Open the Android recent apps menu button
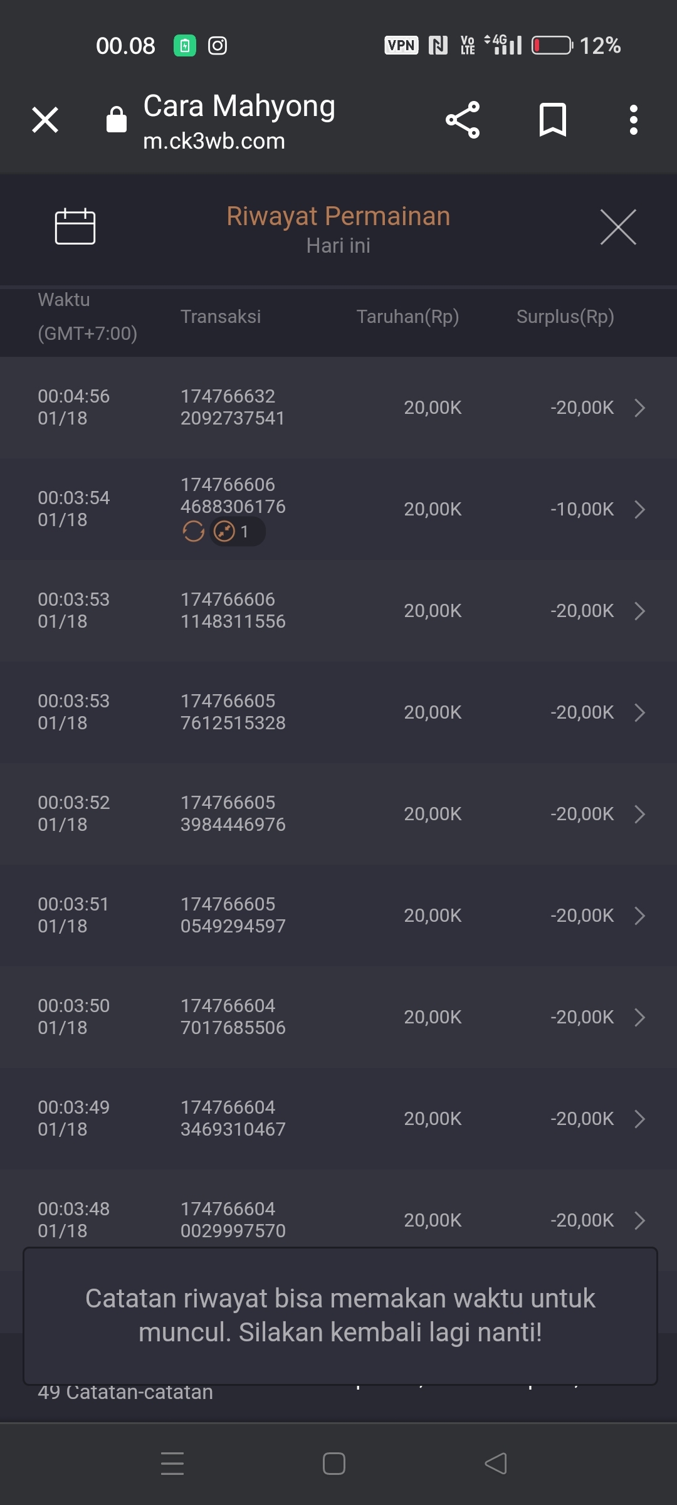677x1505 pixels. (x=172, y=1464)
